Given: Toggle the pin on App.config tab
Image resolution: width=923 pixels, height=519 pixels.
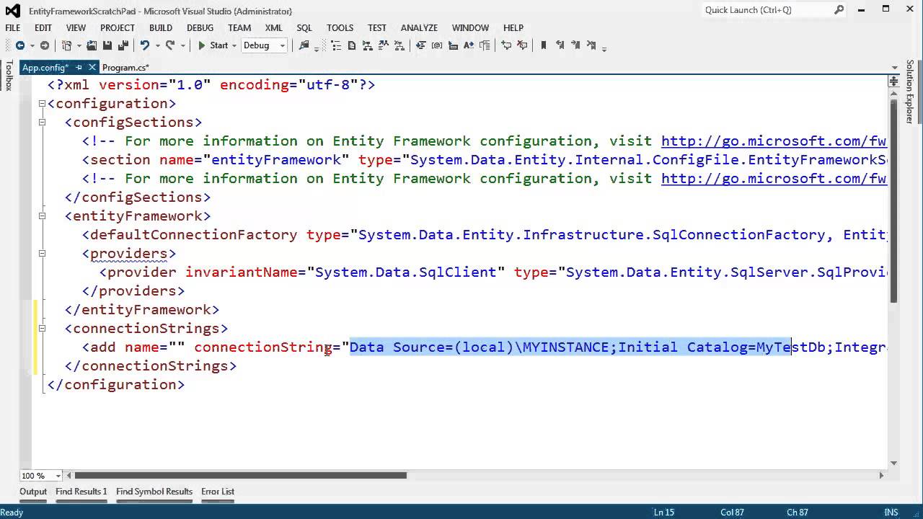Looking at the screenshot, I should pyautogui.click(x=79, y=68).
